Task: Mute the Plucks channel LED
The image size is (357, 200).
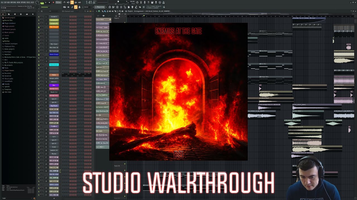Action: point(39,75)
